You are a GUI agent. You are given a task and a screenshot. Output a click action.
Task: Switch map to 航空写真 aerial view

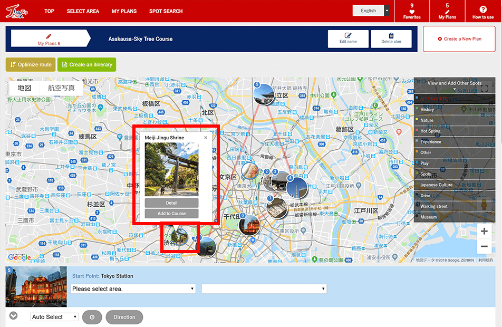pos(61,88)
